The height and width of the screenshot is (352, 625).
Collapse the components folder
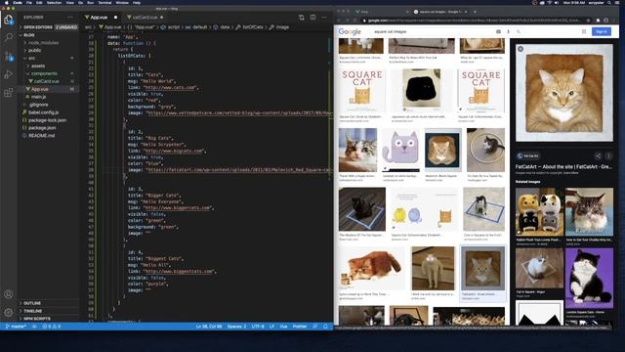point(44,73)
